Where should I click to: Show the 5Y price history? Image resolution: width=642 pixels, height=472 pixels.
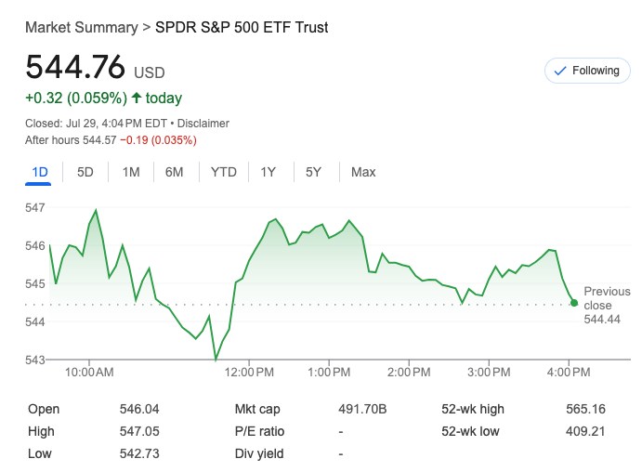click(313, 172)
